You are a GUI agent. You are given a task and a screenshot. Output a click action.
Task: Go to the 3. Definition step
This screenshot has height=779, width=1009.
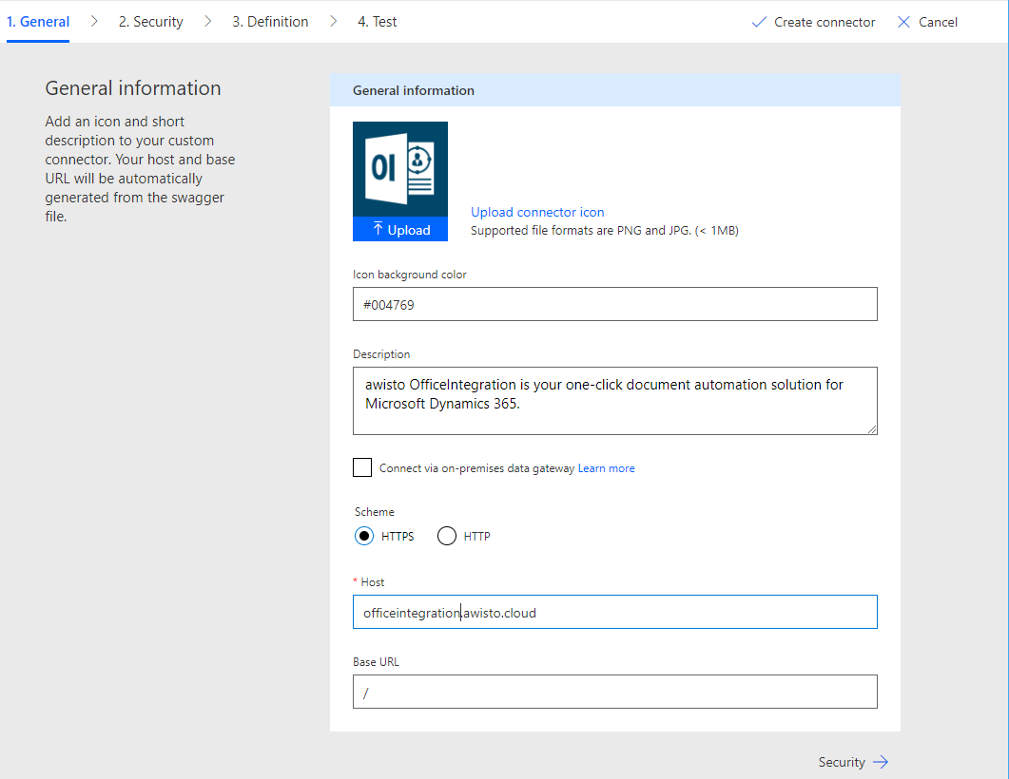click(270, 22)
